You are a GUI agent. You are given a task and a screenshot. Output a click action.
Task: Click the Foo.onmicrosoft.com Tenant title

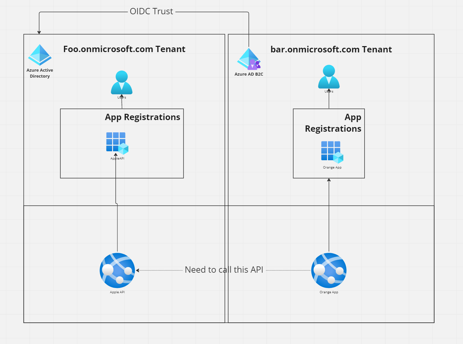click(124, 49)
